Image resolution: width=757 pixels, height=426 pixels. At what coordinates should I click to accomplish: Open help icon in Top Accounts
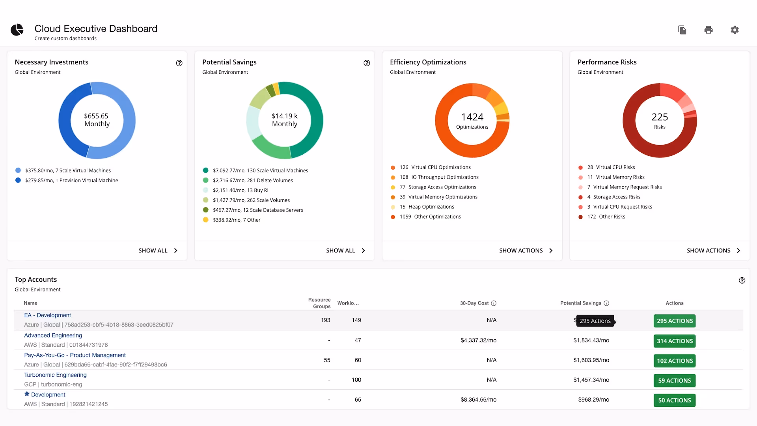[x=742, y=280]
